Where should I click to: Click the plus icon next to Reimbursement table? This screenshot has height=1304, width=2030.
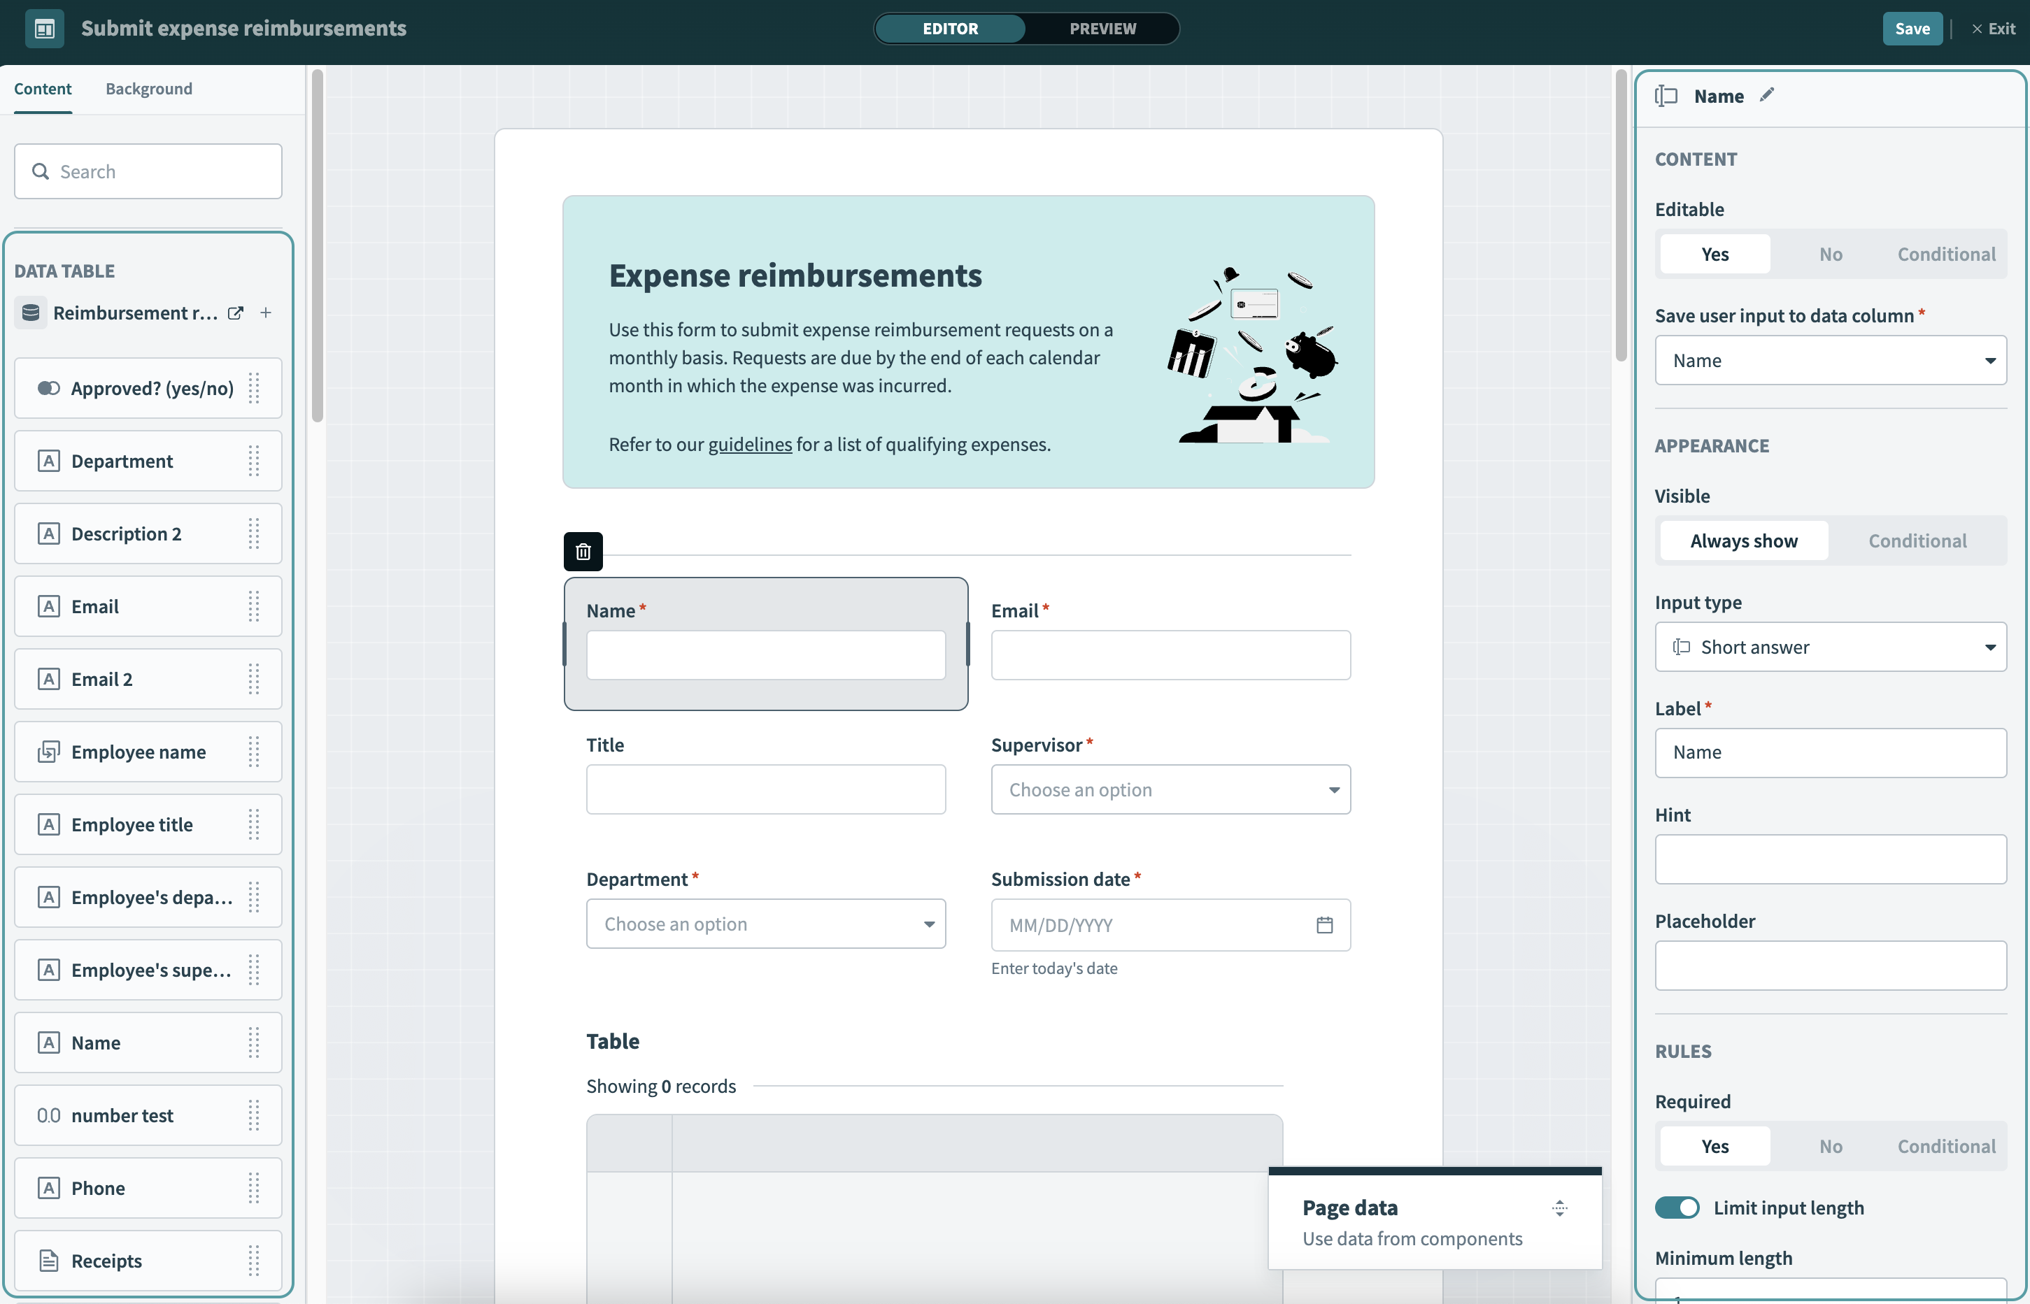(x=266, y=313)
